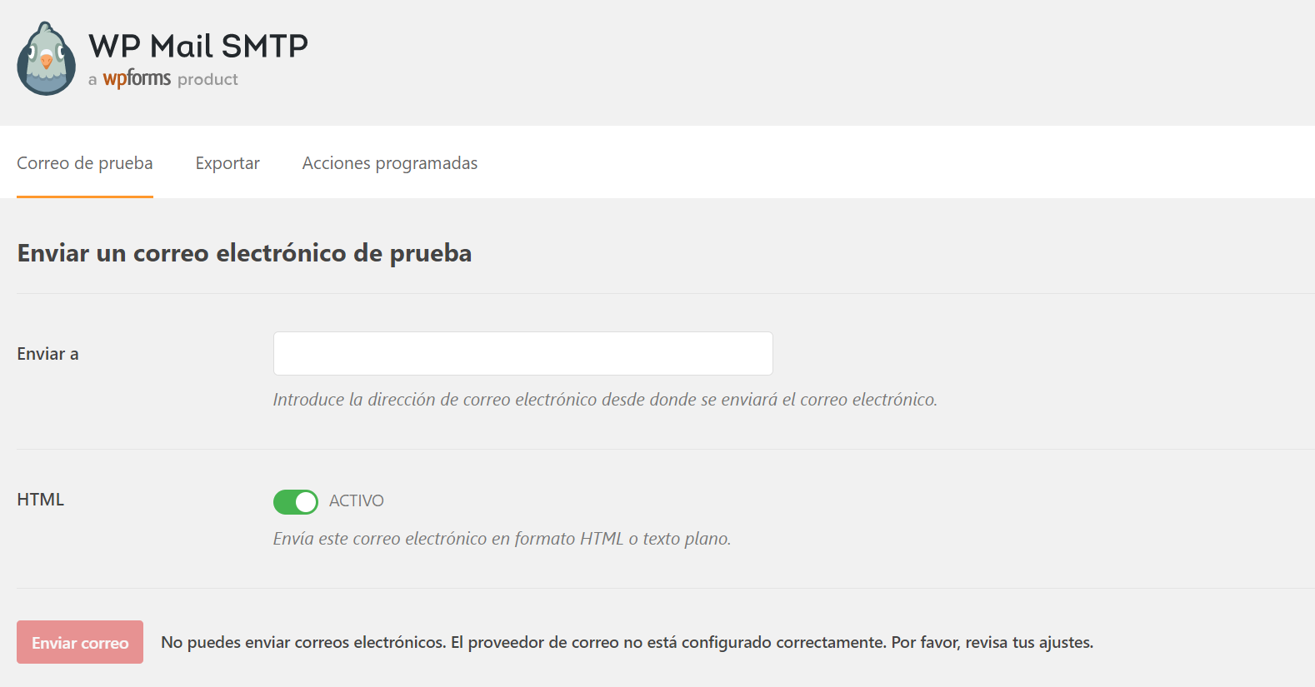Click the 'No puedes enviar correos electrónicos' warning text
Image resolution: width=1315 pixels, height=687 pixels.
pos(627,642)
